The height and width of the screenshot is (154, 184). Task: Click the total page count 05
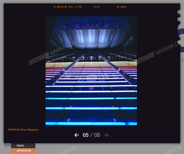97,135
